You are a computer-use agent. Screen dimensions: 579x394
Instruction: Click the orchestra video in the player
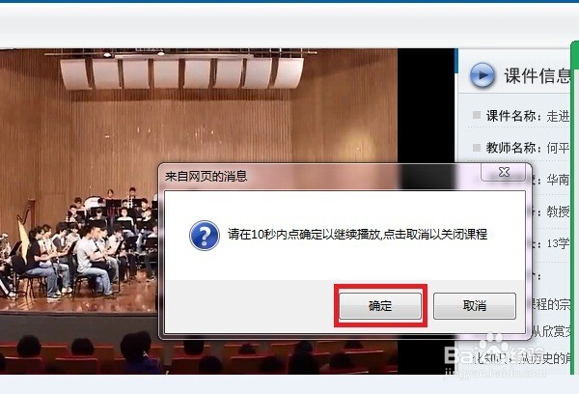(x=199, y=211)
